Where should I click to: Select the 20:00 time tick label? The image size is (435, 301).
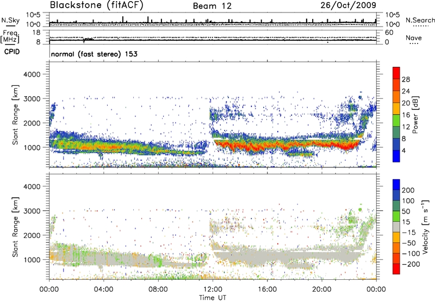pyautogui.click(x=322, y=290)
